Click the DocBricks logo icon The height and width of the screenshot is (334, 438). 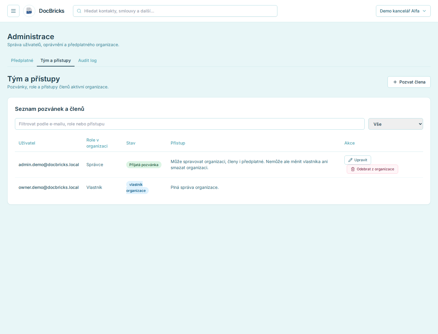pos(29,11)
